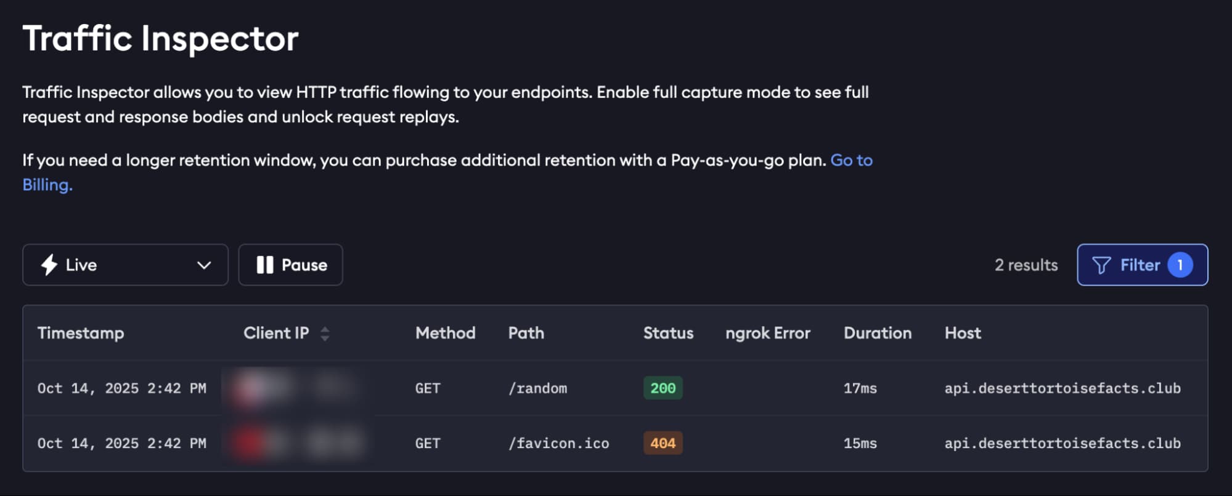Click the orange 404 status badge
Viewport: 1232px width, 496px height.
(x=663, y=444)
